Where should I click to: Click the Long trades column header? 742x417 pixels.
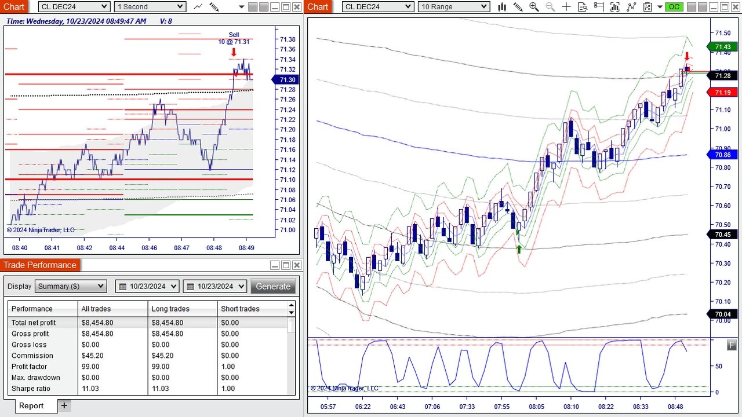(182, 309)
